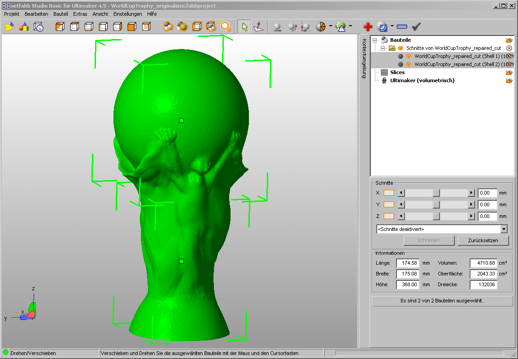This screenshot has height=359, width=518.
Task: Click the gray checkmark icon in toolbar
Action: (416, 27)
